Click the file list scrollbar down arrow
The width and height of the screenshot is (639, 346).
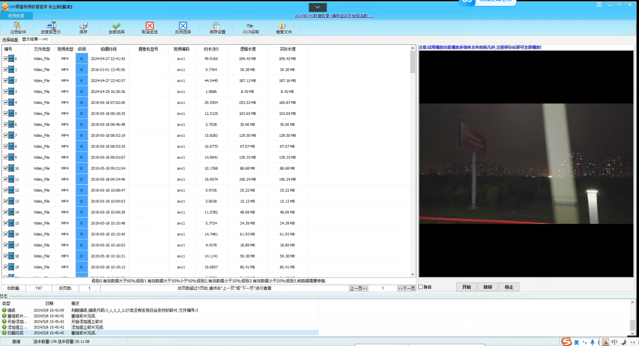pyautogui.click(x=413, y=274)
